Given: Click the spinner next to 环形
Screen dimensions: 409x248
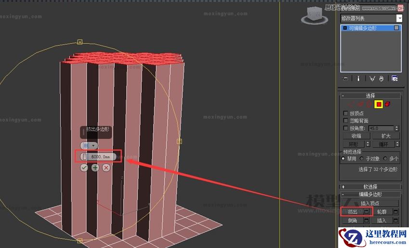Looking at the screenshot, I should point(368,144).
